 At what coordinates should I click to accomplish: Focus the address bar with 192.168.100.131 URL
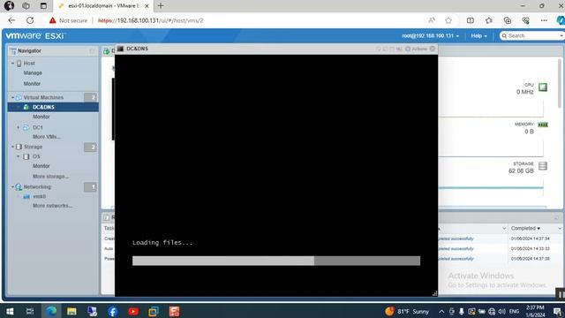[x=150, y=20]
